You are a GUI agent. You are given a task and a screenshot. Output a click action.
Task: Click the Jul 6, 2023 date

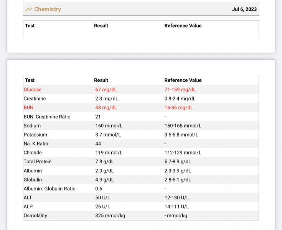(x=244, y=9)
